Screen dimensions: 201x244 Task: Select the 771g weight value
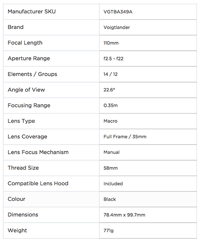click(x=109, y=231)
